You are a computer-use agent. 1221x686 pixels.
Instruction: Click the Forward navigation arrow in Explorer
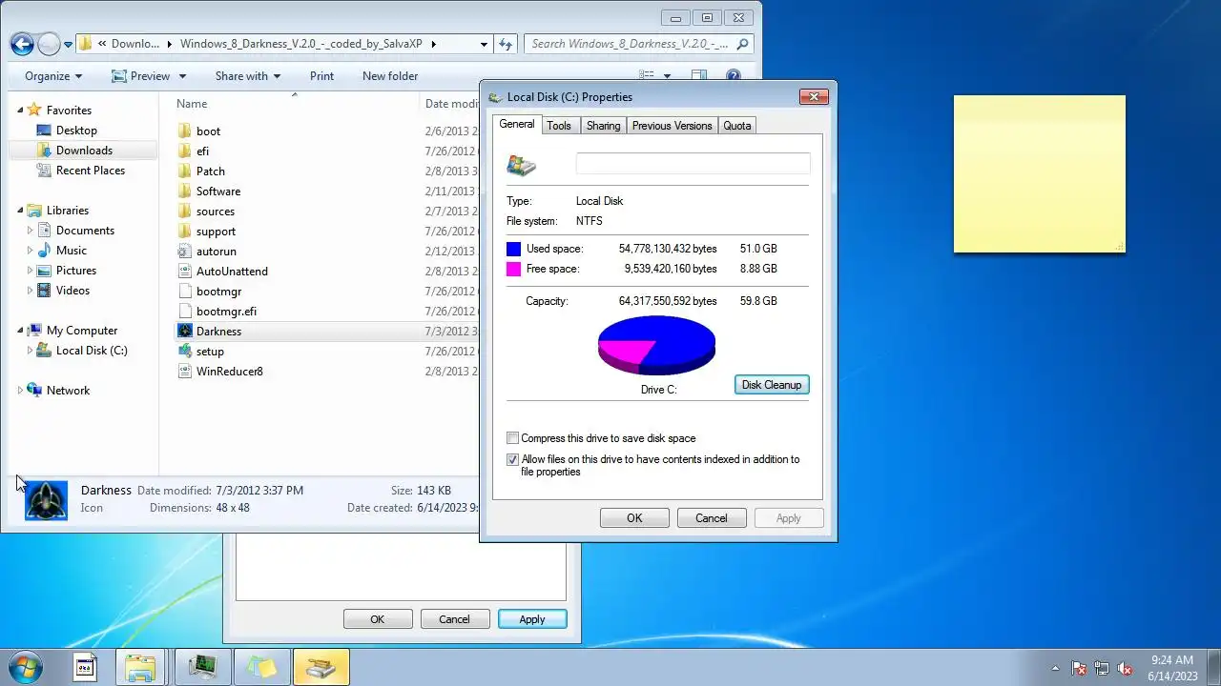(49, 44)
